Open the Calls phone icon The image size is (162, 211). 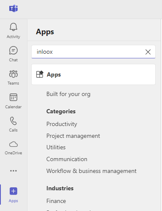pyautogui.click(x=13, y=121)
